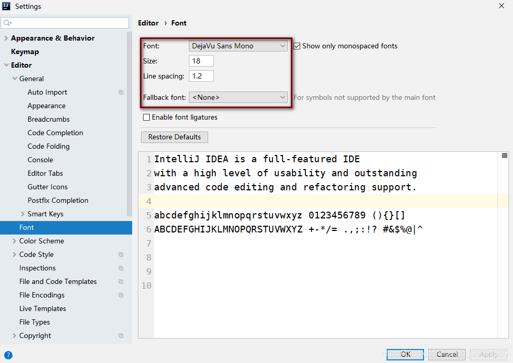
Task: Open Inspections settings page
Action: tap(37, 268)
